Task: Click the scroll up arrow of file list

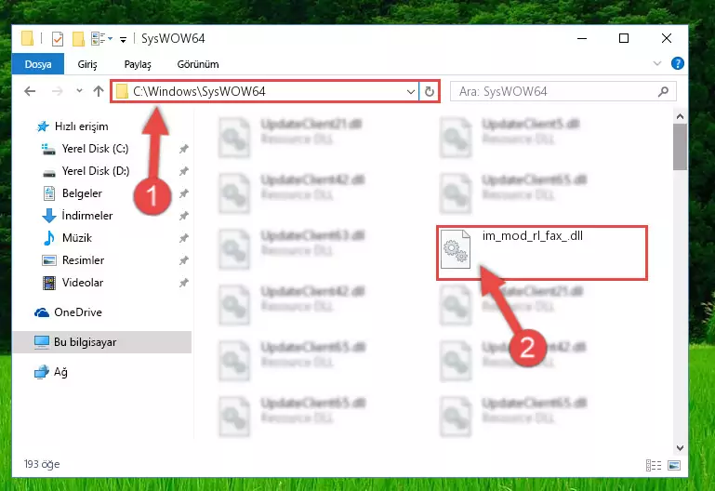Action: tap(680, 116)
